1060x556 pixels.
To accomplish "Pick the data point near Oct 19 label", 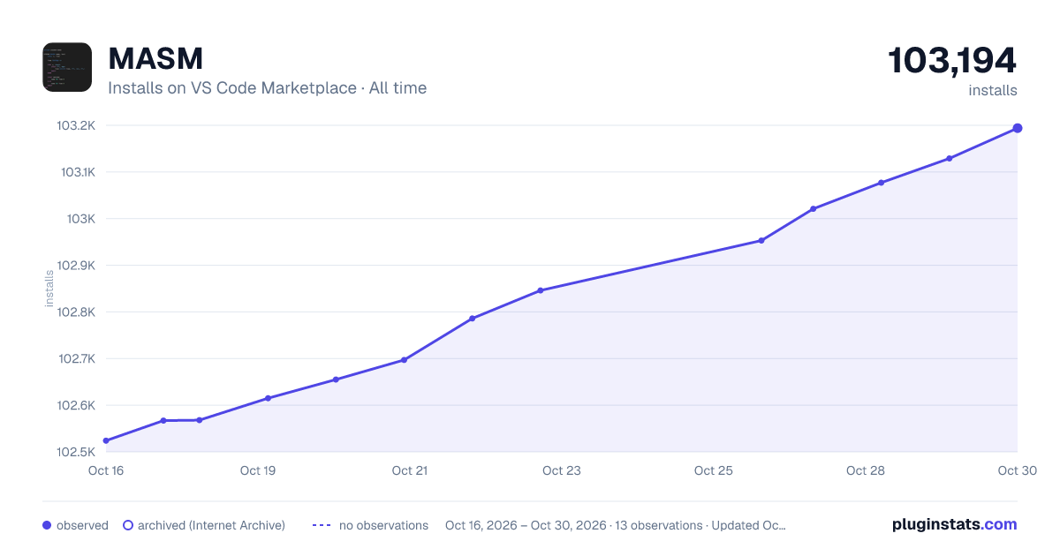I will click(x=268, y=398).
